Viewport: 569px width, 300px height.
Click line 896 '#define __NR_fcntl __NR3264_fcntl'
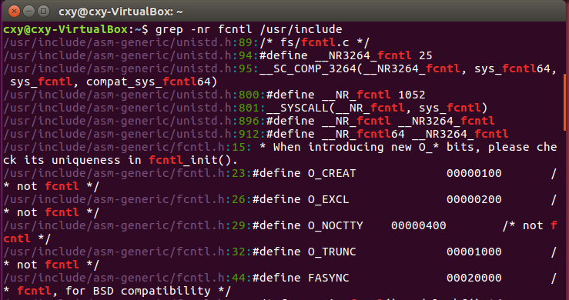point(380,122)
